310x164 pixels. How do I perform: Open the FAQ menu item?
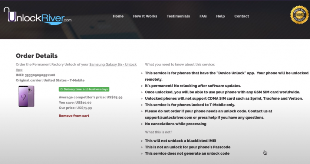click(203, 16)
